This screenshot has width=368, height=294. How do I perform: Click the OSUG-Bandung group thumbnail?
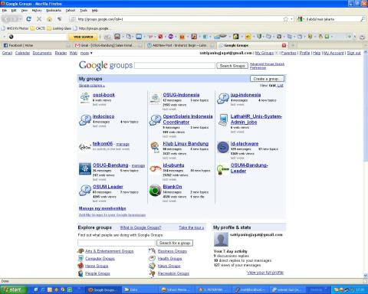[x=85, y=169]
